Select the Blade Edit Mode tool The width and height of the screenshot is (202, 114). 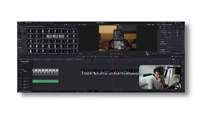[84, 56]
